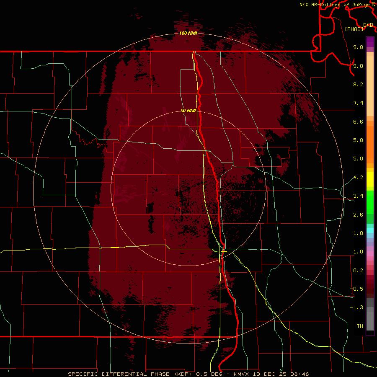Viewport: 377px width, 377px height.
Task: Click the NEXLAB-College of DuPage credit text
Action: (334, 5)
